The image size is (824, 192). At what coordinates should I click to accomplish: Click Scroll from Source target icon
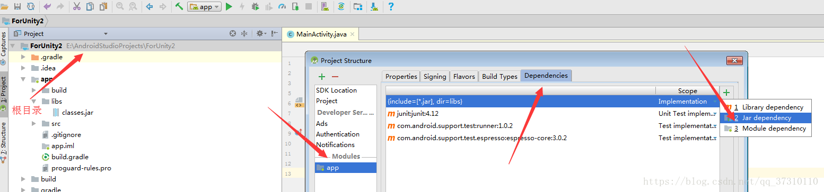pos(232,33)
